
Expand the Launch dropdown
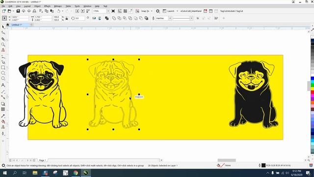click(x=177, y=11)
